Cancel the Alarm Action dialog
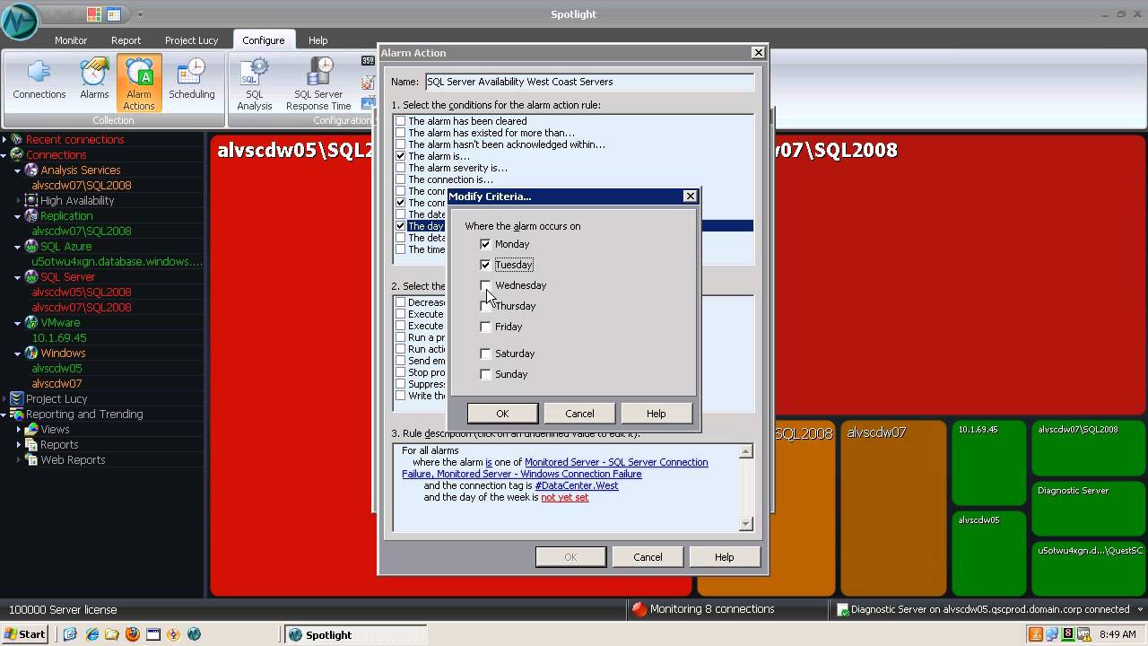 648,557
